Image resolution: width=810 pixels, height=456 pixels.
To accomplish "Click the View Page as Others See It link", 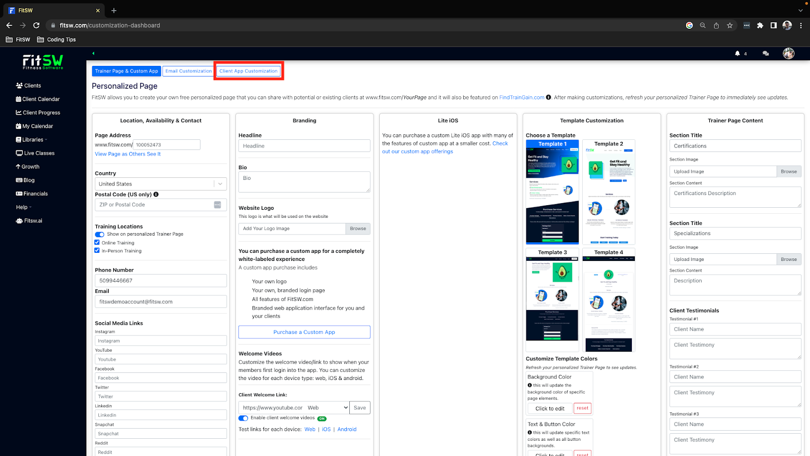I will click(x=128, y=154).
